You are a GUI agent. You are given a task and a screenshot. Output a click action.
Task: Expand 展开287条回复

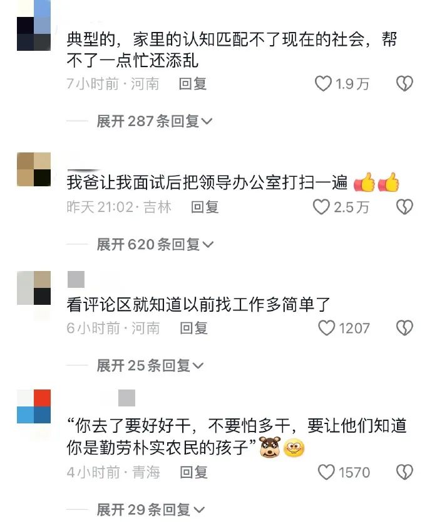coord(155,121)
